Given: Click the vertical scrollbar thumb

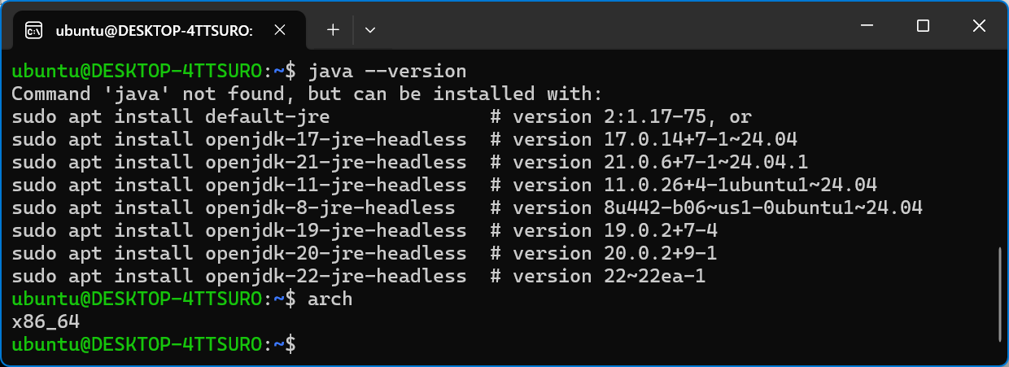Looking at the screenshot, I should (x=1000, y=295).
